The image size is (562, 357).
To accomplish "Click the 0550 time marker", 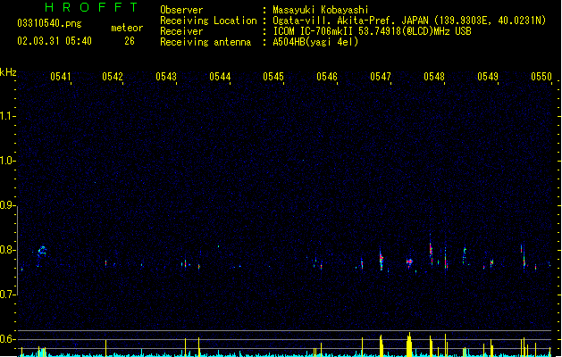I will pyautogui.click(x=541, y=77).
